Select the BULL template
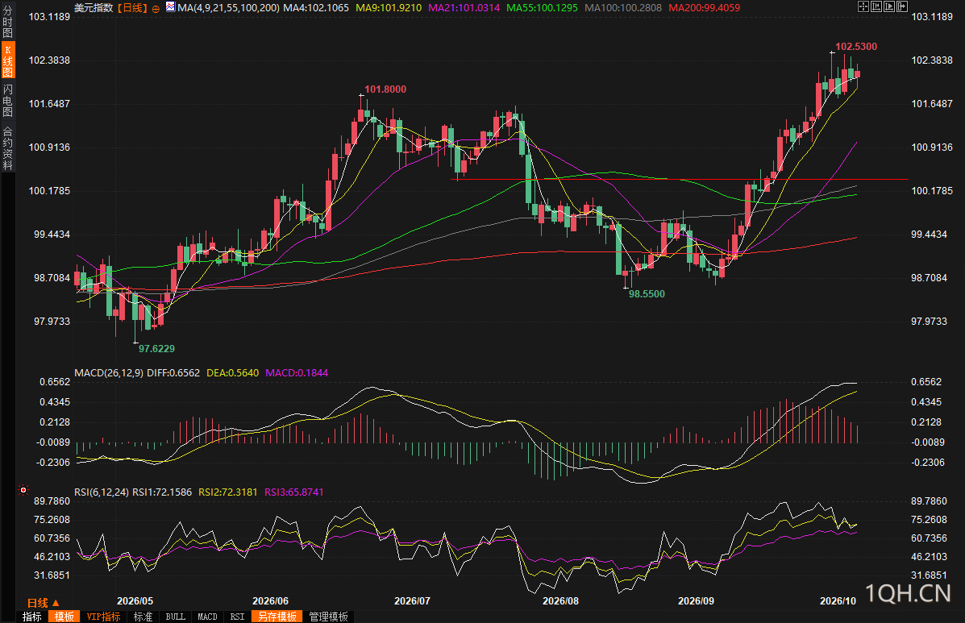The width and height of the screenshot is (965, 623). click(x=176, y=617)
